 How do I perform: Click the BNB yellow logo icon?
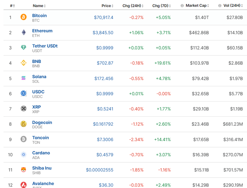pyautogui.click(x=23, y=63)
